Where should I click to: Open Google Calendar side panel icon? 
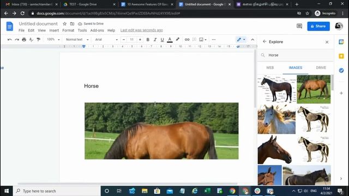coord(341,42)
